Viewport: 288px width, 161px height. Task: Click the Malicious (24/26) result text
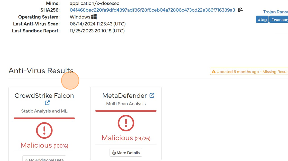[x=126, y=138]
